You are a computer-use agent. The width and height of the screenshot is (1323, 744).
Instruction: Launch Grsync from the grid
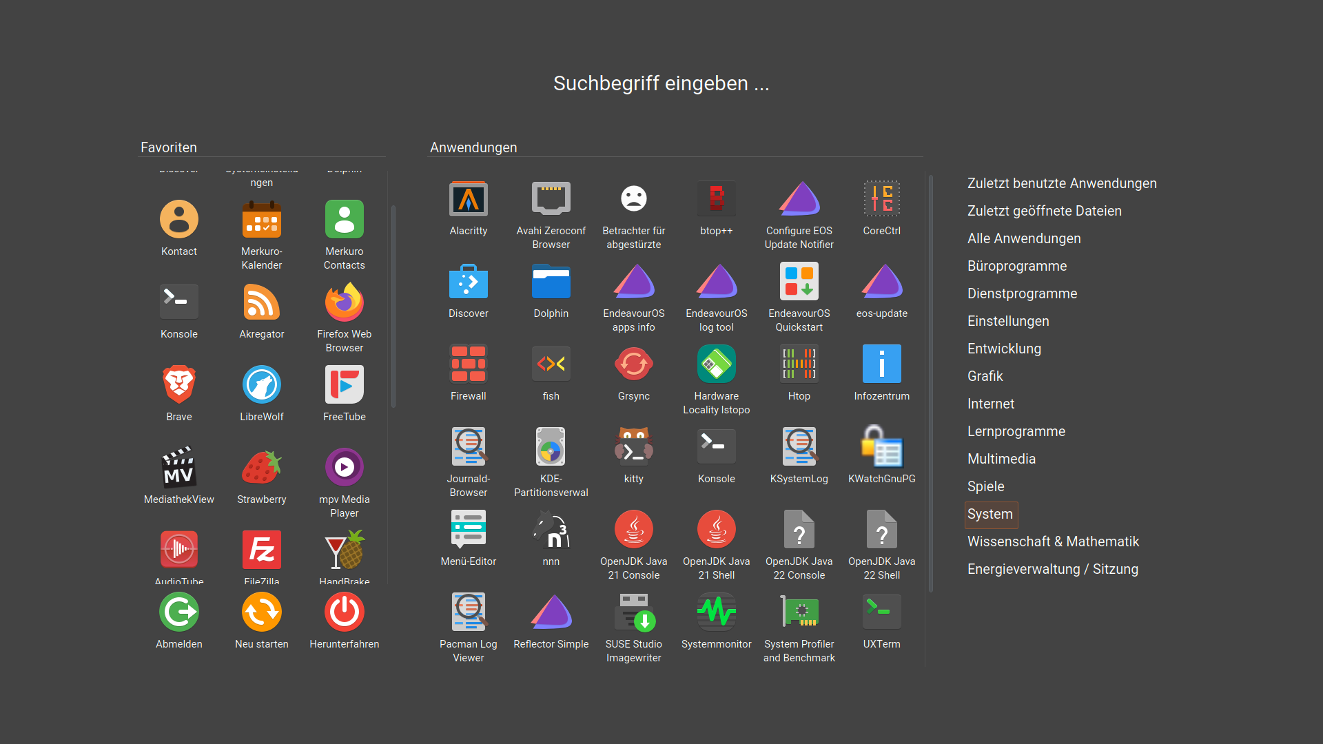click(633, 365)
